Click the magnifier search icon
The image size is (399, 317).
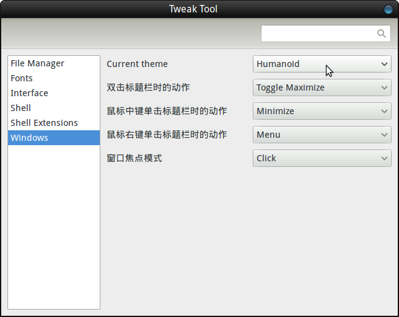381,33
